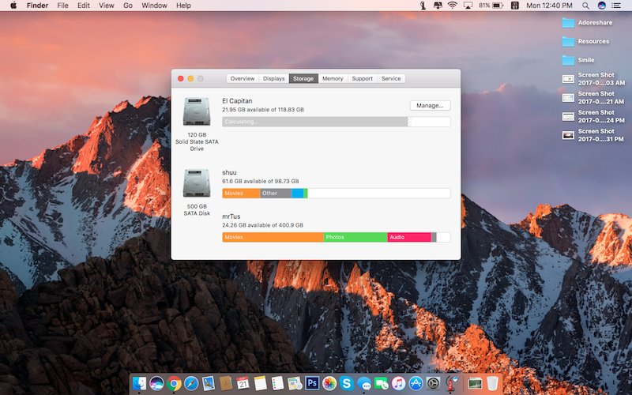Screen dimensions: 632x395
Task: Open the App Store dock icon
Action: pos(416,384)
